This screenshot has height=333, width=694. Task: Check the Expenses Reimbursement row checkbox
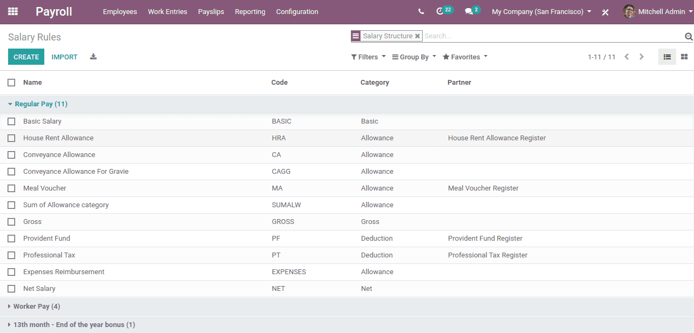pos(11,272)
